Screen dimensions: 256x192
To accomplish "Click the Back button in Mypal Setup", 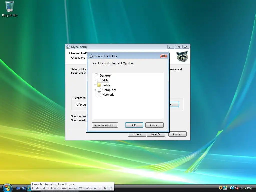I will coord(137,134).
